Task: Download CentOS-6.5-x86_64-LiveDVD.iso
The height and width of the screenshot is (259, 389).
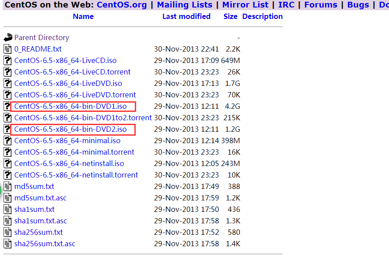Action: point(68,83)
